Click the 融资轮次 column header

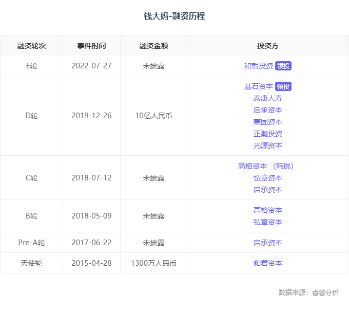[x=31, y=46]
